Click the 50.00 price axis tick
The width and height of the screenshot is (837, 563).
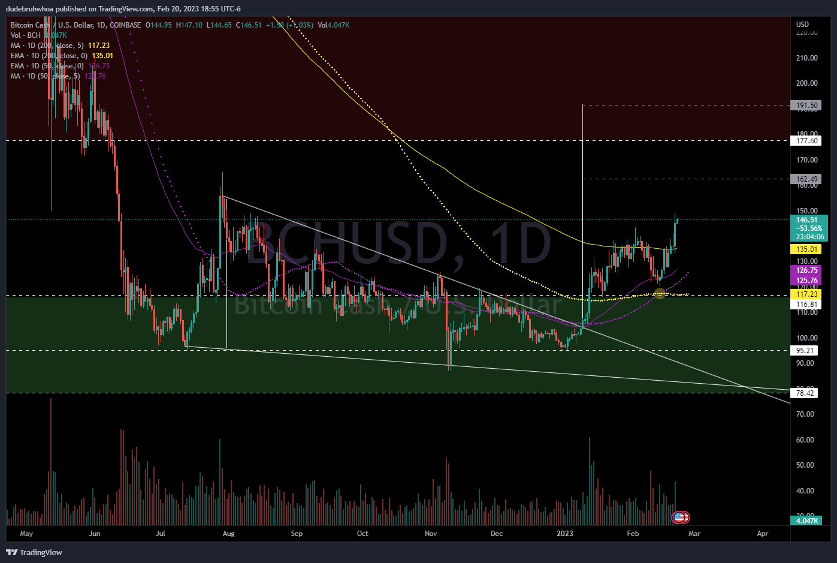click(805, 465)
